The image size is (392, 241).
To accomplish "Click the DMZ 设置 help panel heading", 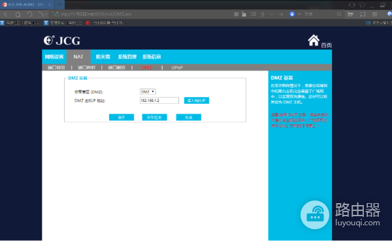I will pos(282,78).
